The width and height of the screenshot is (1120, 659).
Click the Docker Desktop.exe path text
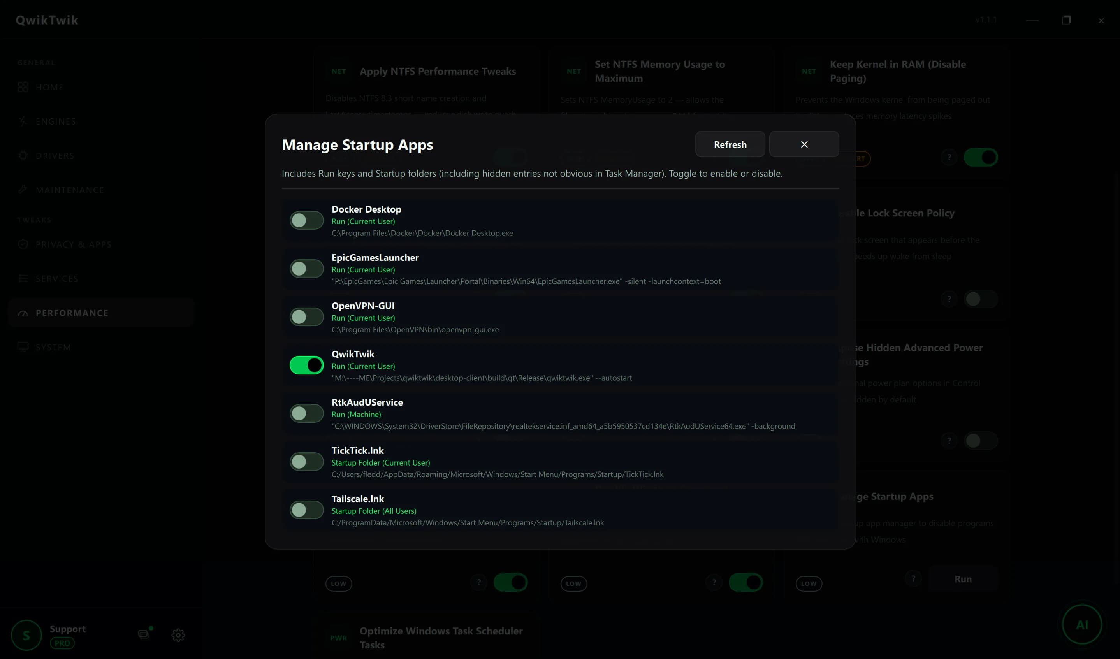[x=422, y=233]
